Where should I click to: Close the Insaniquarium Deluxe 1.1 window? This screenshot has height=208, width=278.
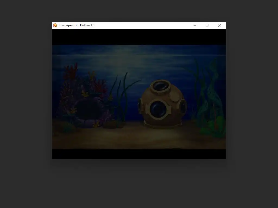[219, 25]
